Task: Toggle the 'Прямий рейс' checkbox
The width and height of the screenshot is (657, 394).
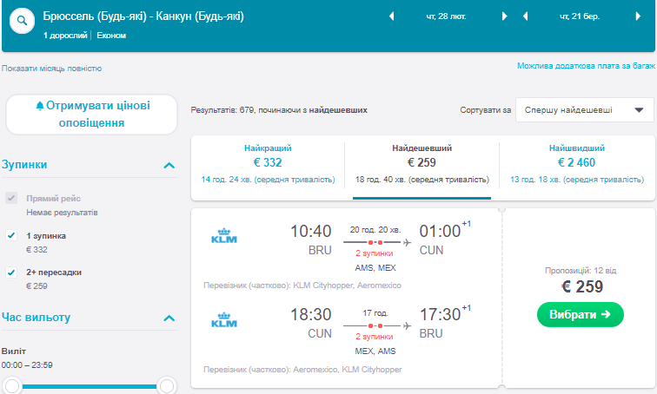Action: point(11,198)
